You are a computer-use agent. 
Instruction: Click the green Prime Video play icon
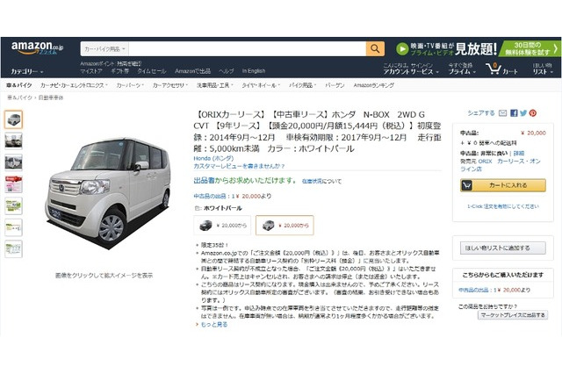(x=402, y=48)
